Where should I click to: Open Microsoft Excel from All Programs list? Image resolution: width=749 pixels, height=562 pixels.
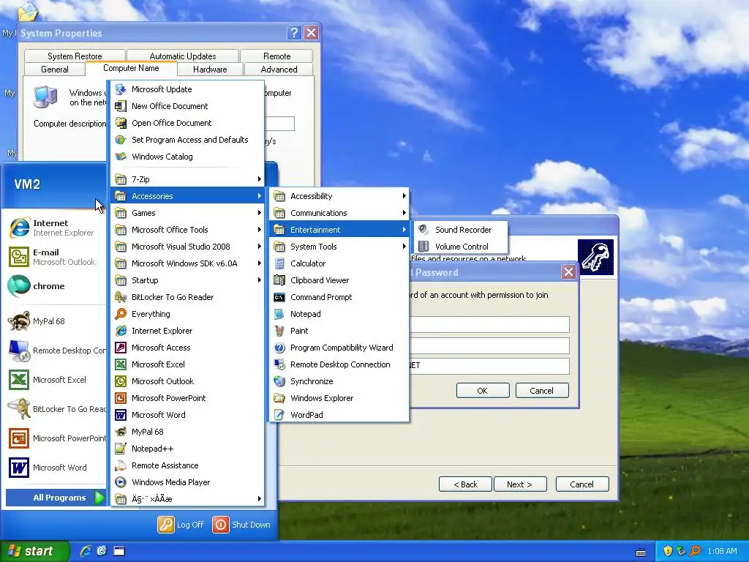pos(187,364)
